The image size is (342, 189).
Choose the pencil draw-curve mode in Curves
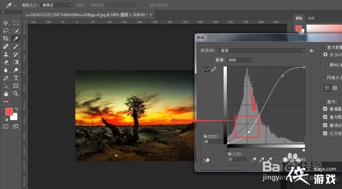pyautogui.click(x=214, y=69)
